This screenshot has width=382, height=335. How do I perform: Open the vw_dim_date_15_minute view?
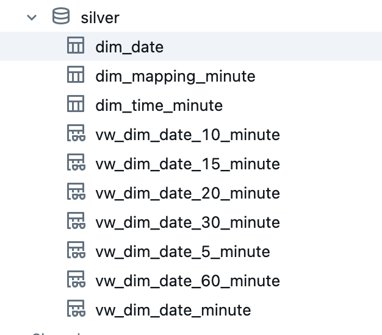[x=187, y=164]
